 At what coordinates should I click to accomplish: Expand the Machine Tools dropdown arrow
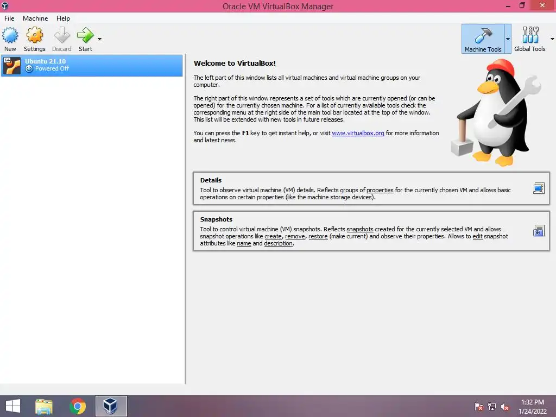point(508,39)
